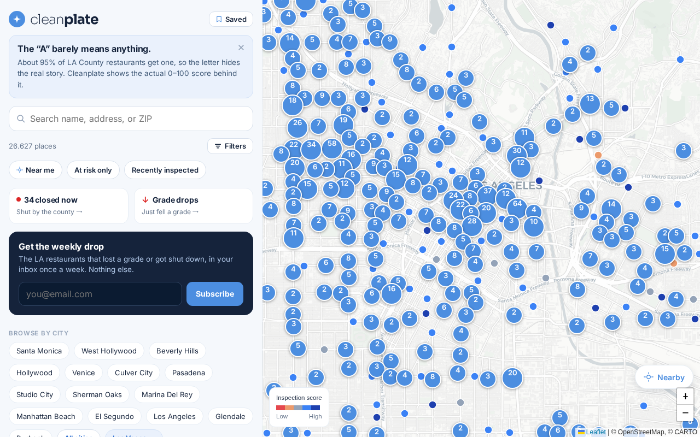
Task: Click the Inspection score color legend bar
Action: [298, 408]
